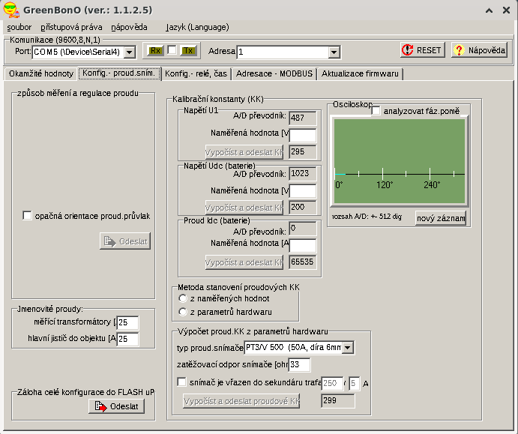Click the zatěžovací odpor snímače input field
Screen dimensions: 518x434
pyautogui.click(x=299, y=365)
